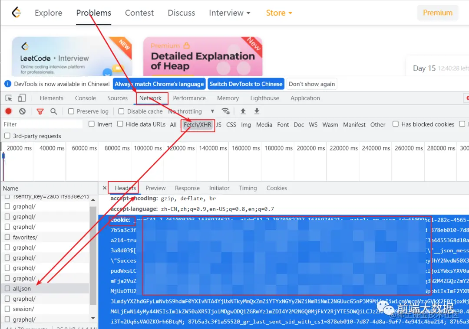
Task: Click the LeetCode logo icon
Action: pyautogui.click(x=17, y=13)
